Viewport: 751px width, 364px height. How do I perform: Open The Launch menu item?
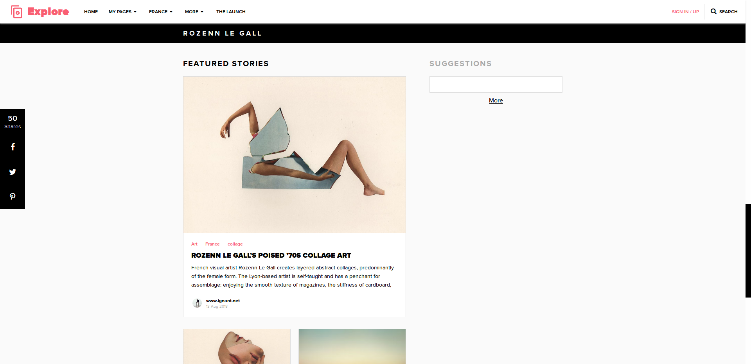click(x=231, y=12)
